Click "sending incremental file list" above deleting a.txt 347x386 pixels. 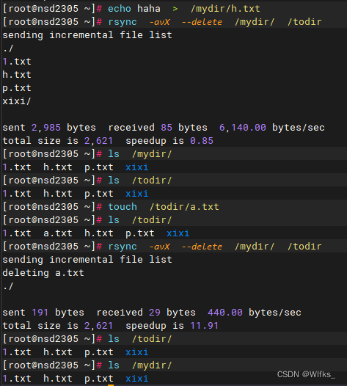pyautogui.click(x=87, y=260)
